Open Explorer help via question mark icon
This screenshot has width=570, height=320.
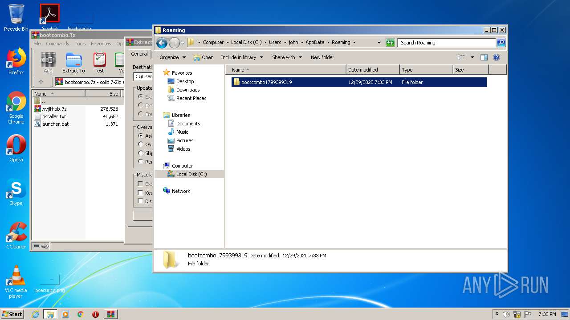[x=497, y=57]
